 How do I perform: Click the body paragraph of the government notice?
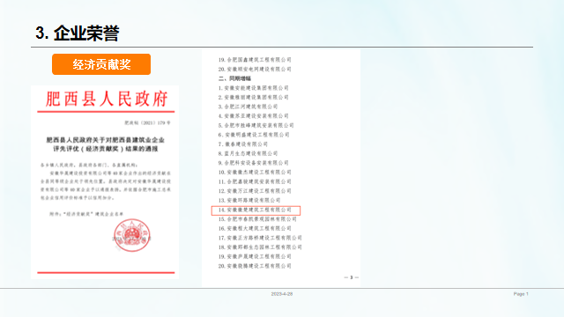(106, 186)
